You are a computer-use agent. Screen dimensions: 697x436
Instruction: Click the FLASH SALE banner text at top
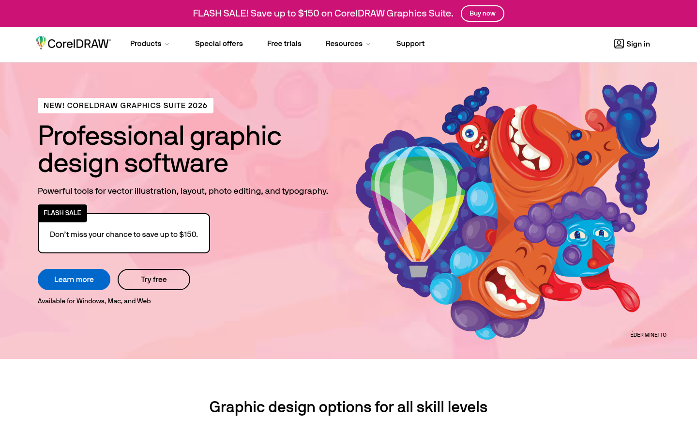click(x=323, y=14)
